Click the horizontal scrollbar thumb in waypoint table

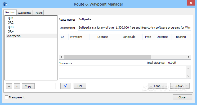tap(108, 57)
